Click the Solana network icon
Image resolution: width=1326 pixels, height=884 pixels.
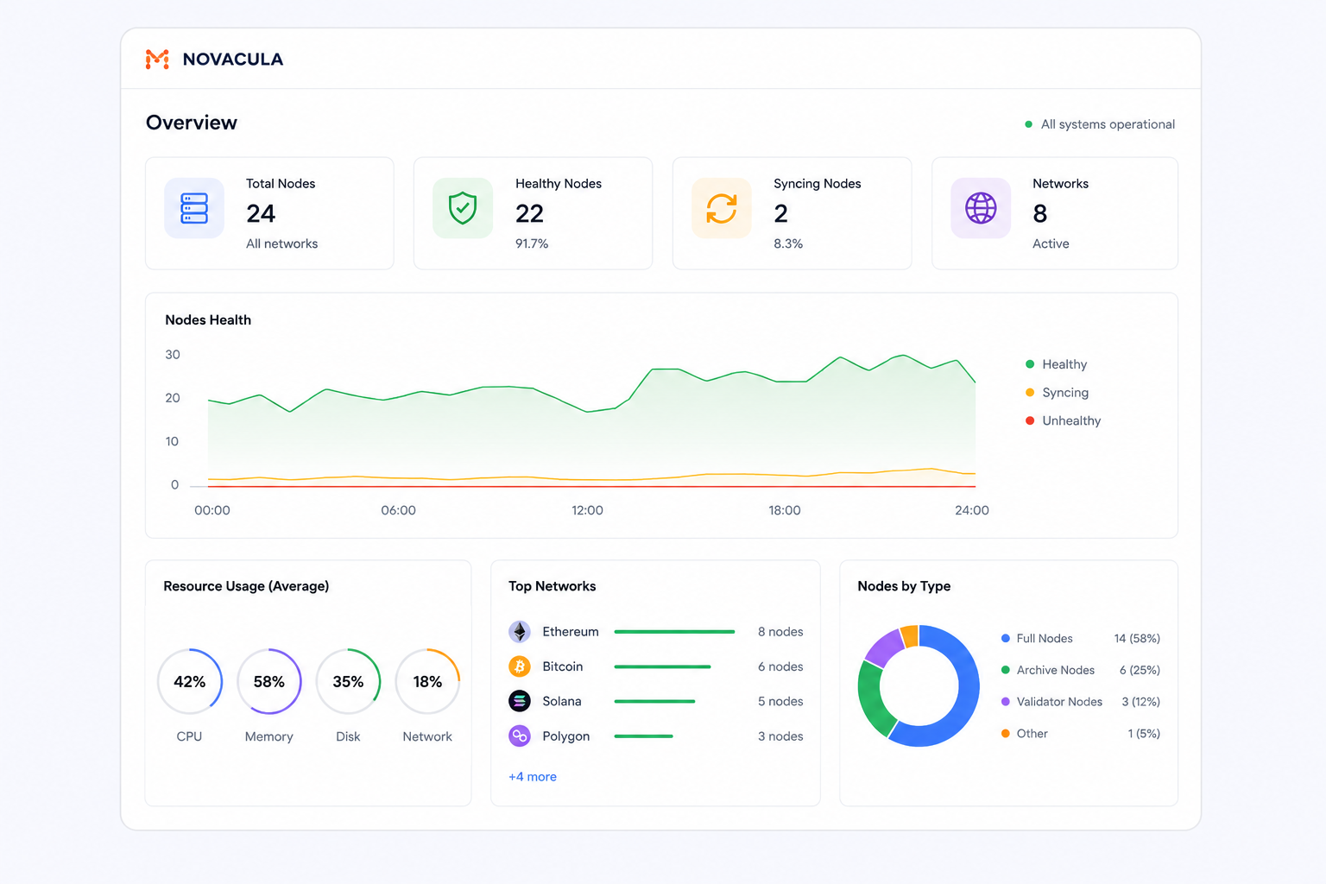click(520, 701)
